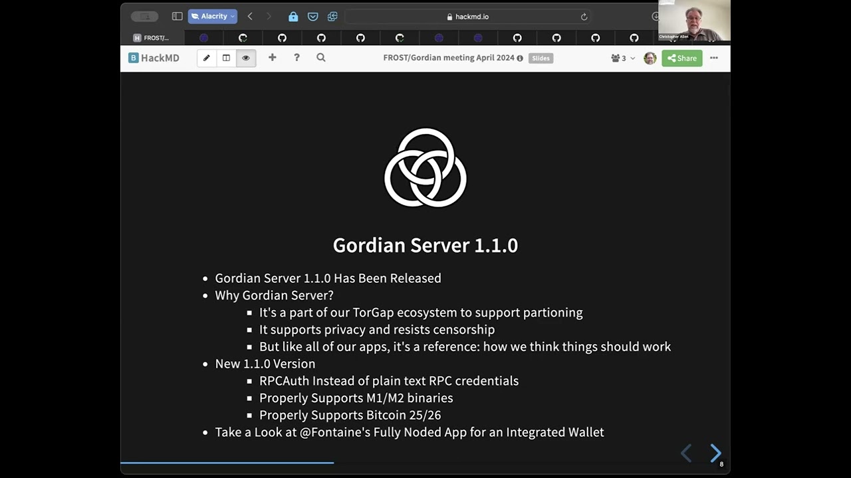The height and width of the screenshot is (478, 851).
Task: Select the view-only eye mode
Action: point(246,58)
